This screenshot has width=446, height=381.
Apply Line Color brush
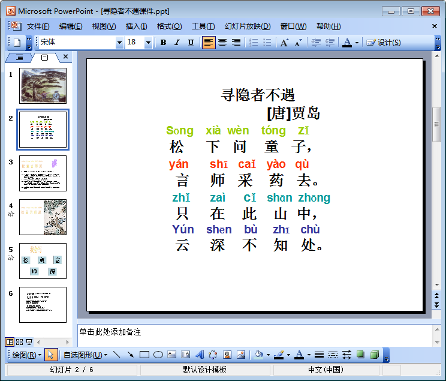click(279, 355)
